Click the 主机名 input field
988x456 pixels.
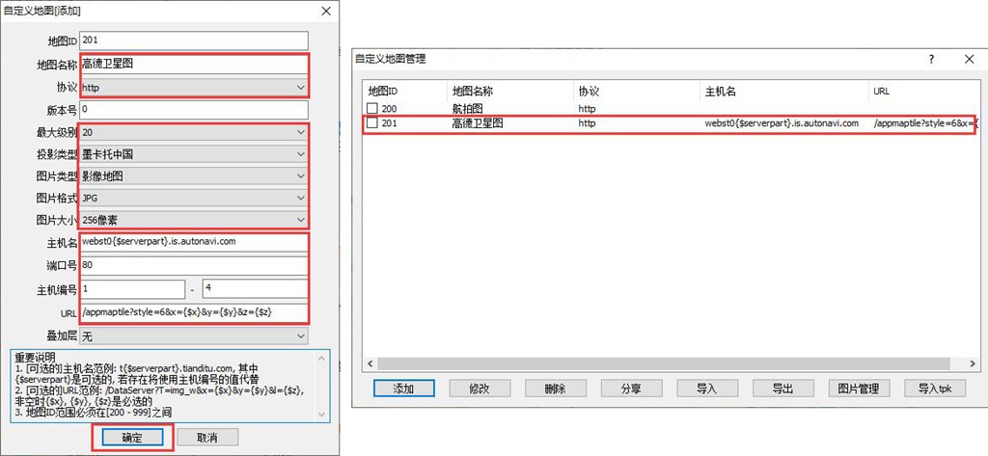[x=193, y=243]
